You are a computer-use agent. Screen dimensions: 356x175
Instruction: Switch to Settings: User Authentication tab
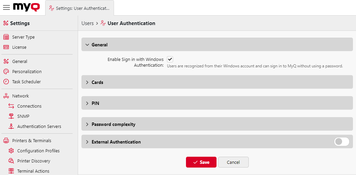pyautogui.click(x=79, y=8)
